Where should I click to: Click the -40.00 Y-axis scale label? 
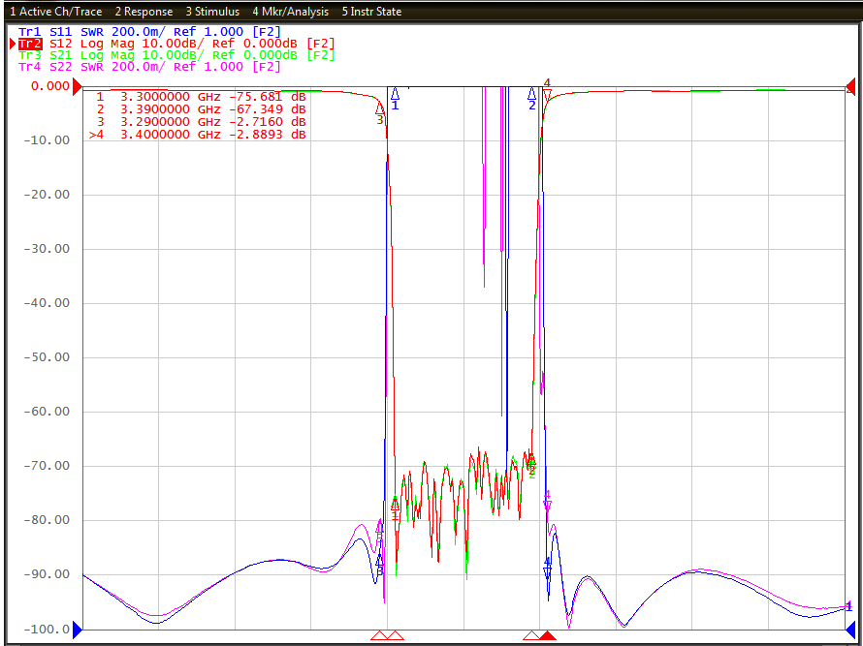click(x=47, y=303)
